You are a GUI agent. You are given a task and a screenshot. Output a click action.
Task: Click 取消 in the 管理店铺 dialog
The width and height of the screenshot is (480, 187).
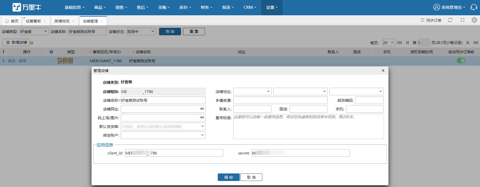click(x=251, y=177)
